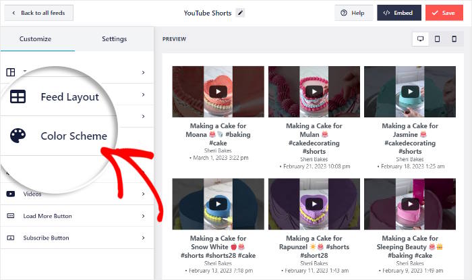Play the Sleeping Beauty cake video
Image resolution: width=472 pixels, height=280 pixels.
410,204
